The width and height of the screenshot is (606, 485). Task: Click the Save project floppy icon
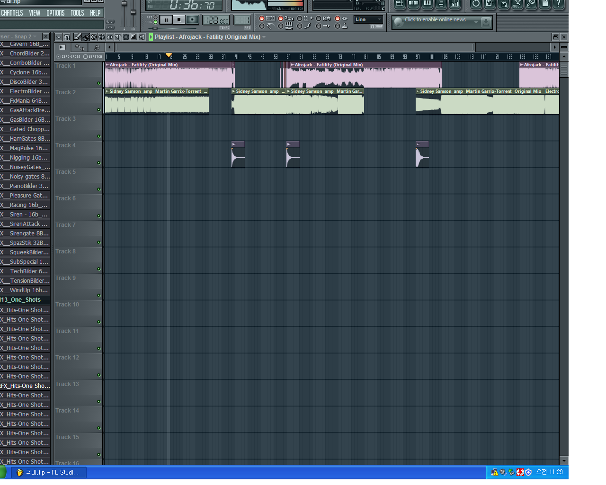[x=504, y=3]
